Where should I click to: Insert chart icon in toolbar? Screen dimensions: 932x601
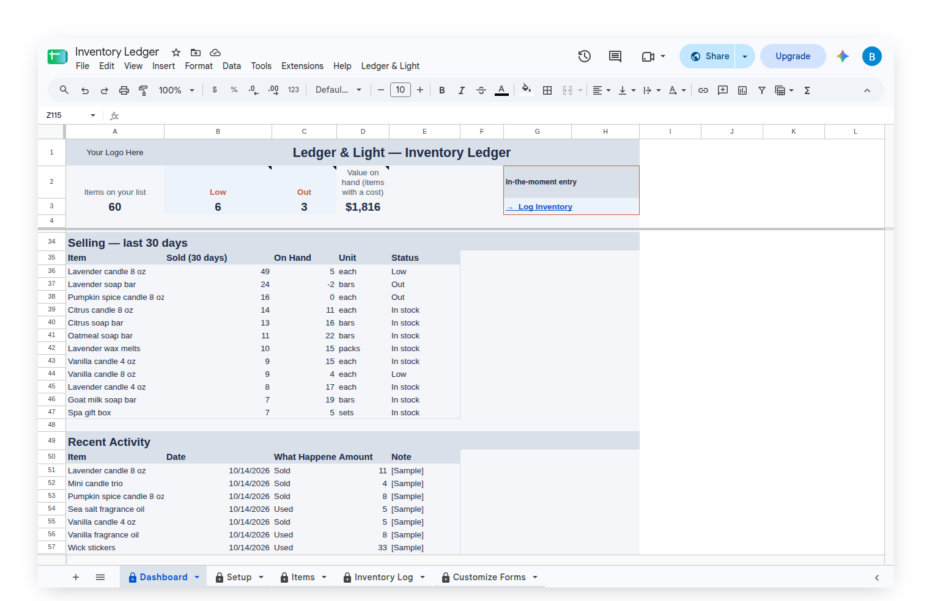pyautogui.click(x=742, y=90)
